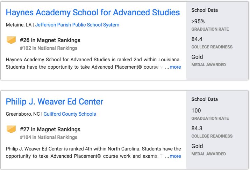Expand Haynes Academy description with more
This screenshot has height=170, width=250.
click(175, 67)
